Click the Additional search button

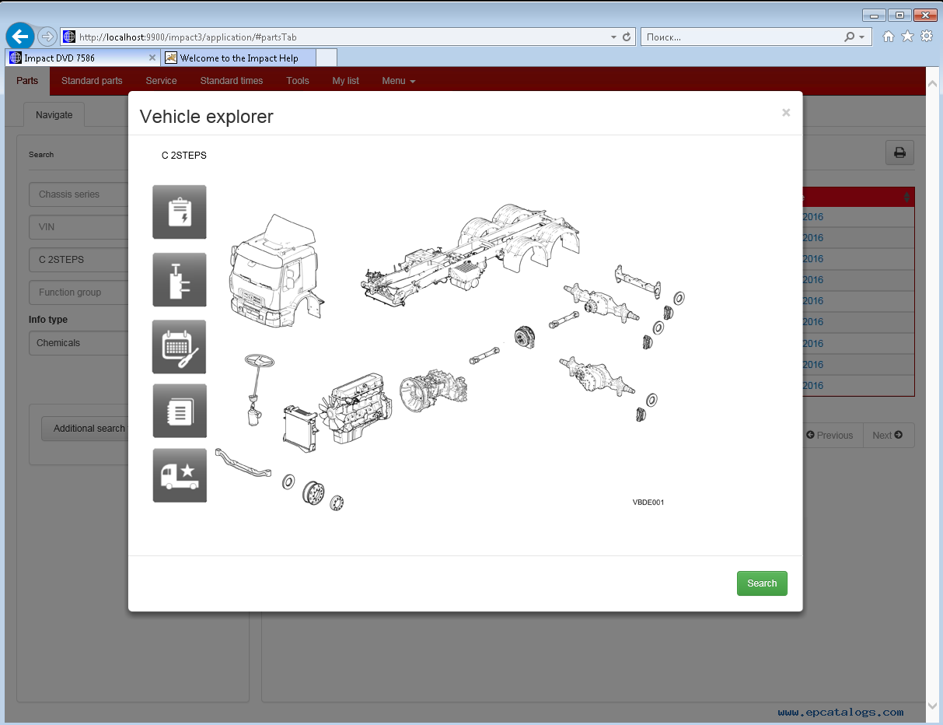pos(85,429)
